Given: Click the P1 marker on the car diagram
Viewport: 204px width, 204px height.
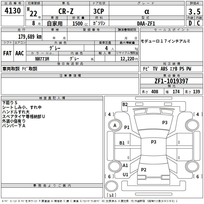Looking at the screenshot, I should (x=127, y=127).
